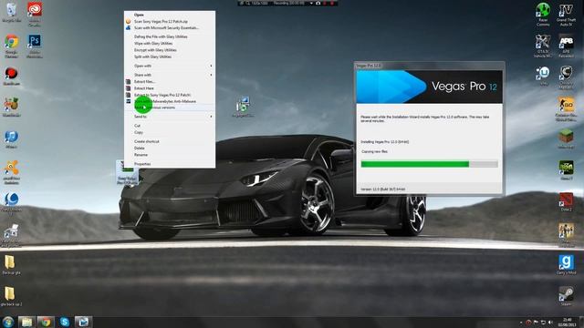Open the Action Center flag tray icon
This screenshot has width=584, height=328.
click(x=536, y=322)
